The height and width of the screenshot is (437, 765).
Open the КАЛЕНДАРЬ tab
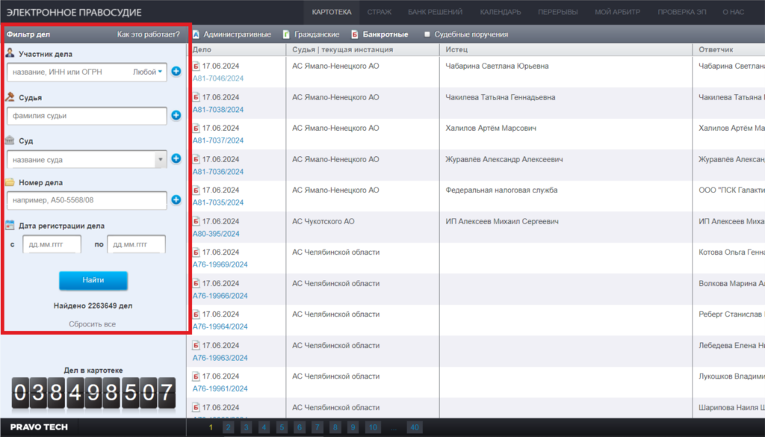[x=501, y=12]
